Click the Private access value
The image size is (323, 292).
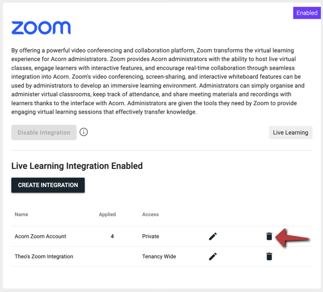151,236
